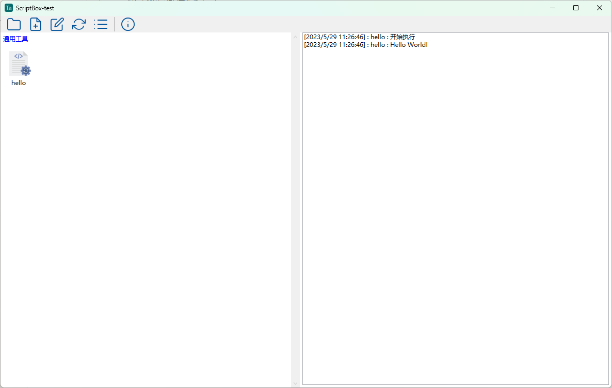The width and height of the screenshot is (612, 388).
Task: Select the "Hello World!" log line
Action: (x=365, y=45)
